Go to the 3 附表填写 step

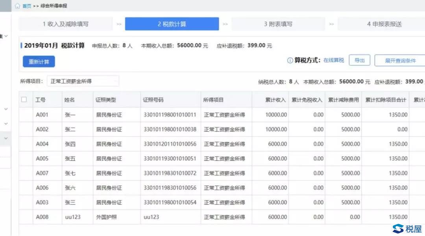[278, 24]
